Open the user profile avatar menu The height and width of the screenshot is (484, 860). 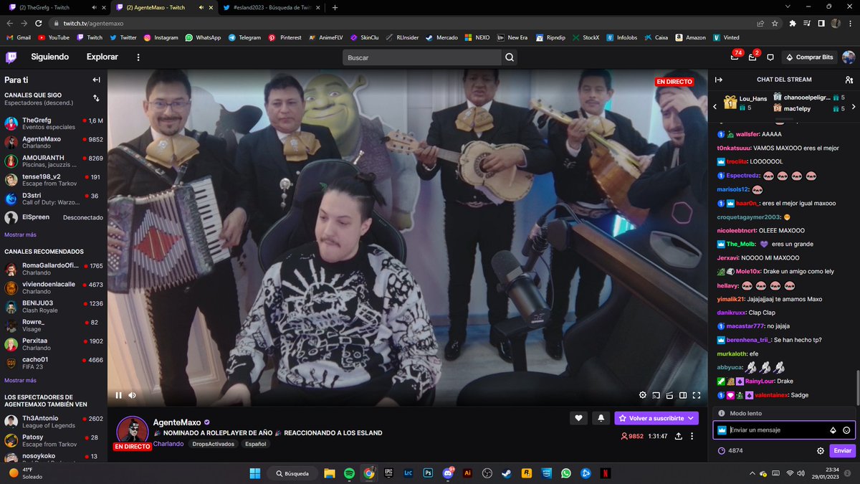[849, 57]
